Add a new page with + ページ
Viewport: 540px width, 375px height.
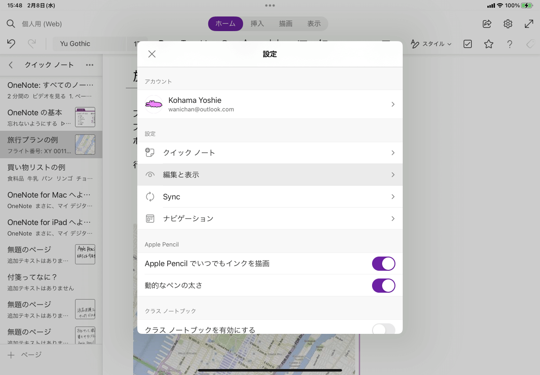[25, 355]
